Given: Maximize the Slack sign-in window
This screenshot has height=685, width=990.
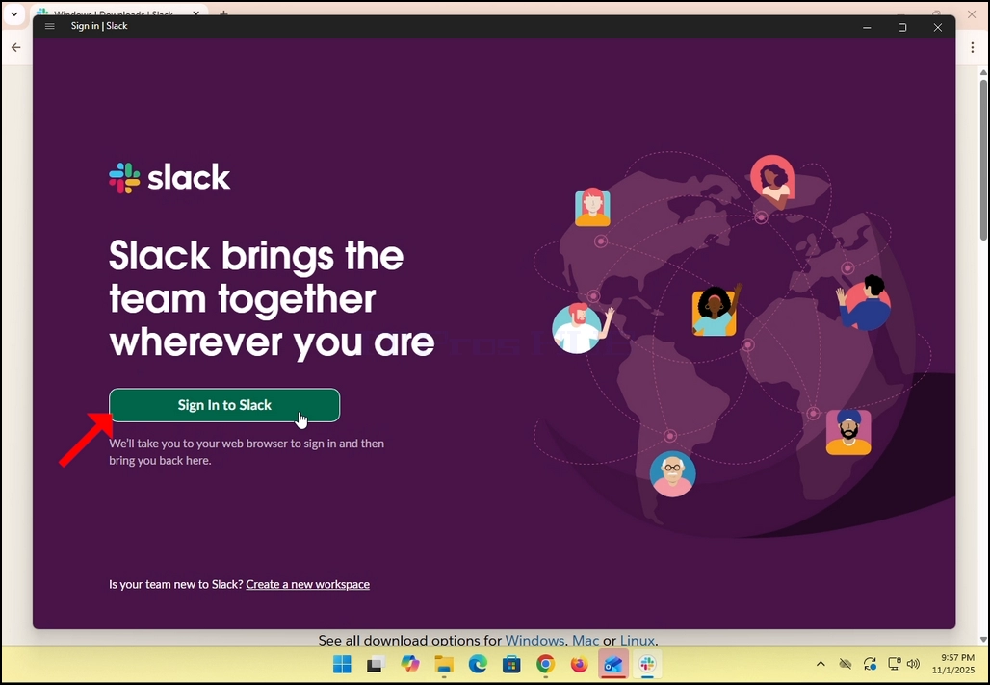Looking at the screenshot, I should tap(902, 27).
